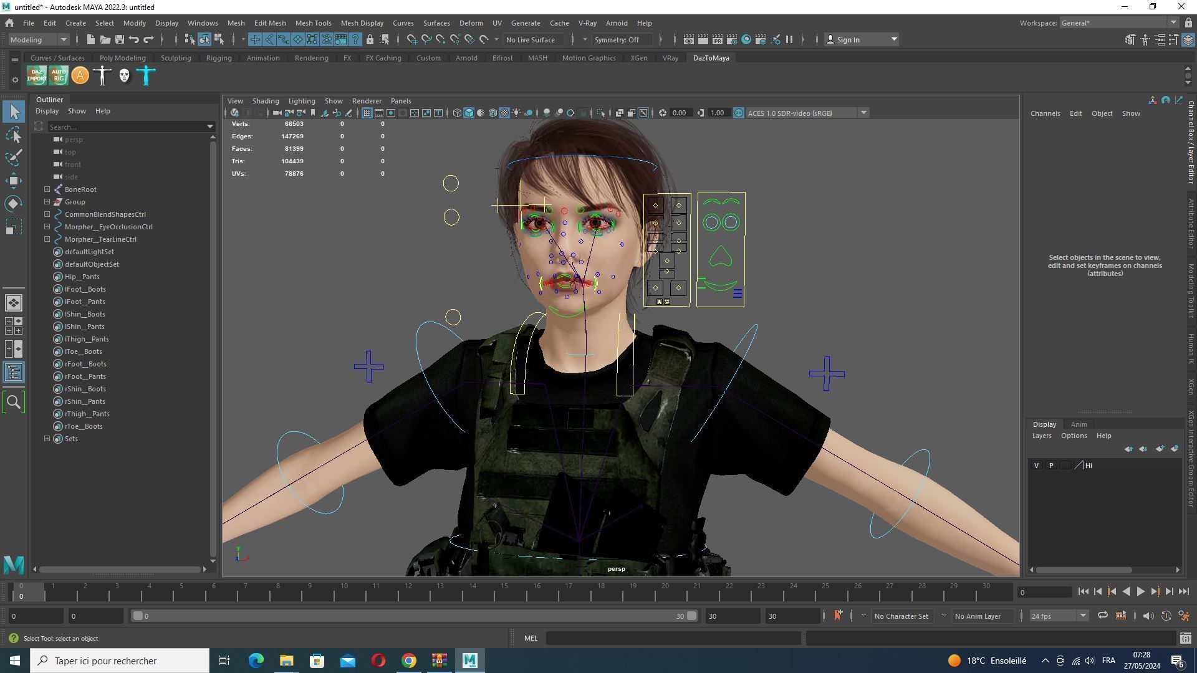Select the Move tool in the toolbox
Image resolution: width=1197 pixels, height=673 pixels.
tap(14, 181)
